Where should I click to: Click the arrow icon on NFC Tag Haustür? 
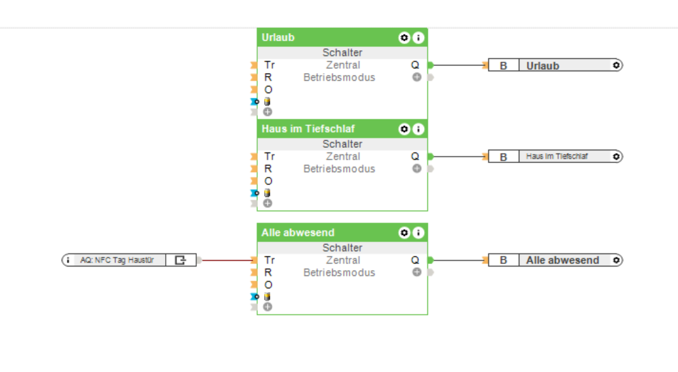click(180, 260)
